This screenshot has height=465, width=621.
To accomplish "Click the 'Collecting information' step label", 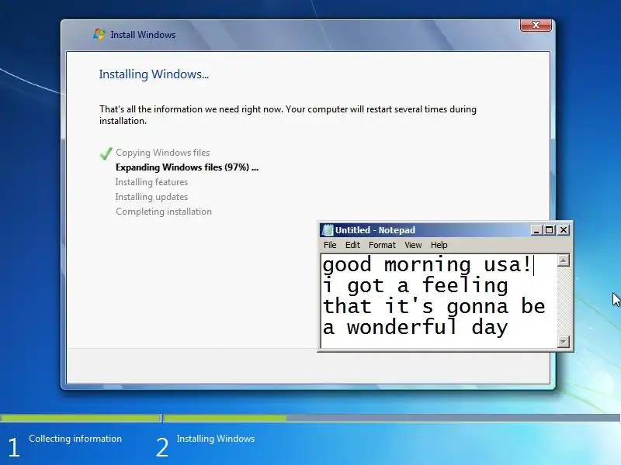I will [75, 439].
